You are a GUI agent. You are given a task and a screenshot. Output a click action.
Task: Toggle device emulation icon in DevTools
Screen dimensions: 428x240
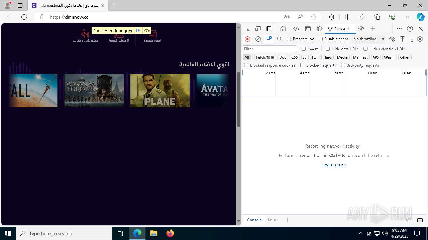(x=258, y=29)
